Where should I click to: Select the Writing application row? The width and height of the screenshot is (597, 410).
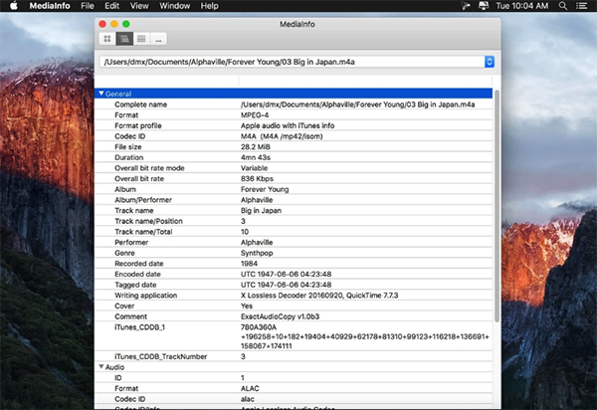[294, 296]
